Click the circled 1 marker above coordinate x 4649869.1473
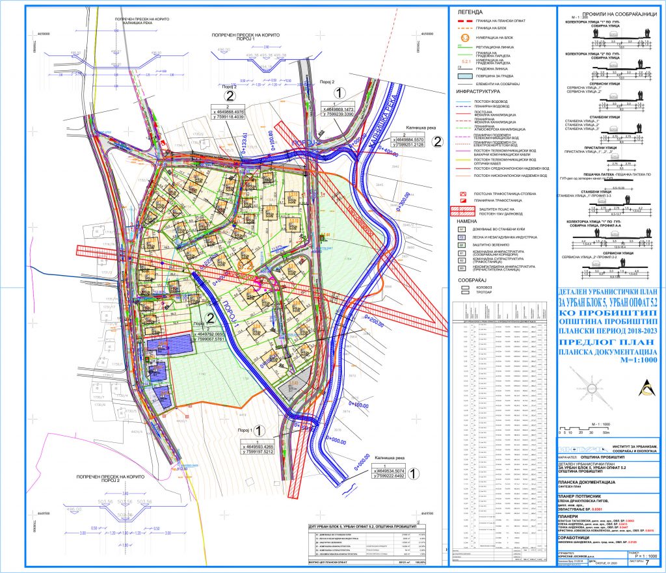 (x=338, y=93)
